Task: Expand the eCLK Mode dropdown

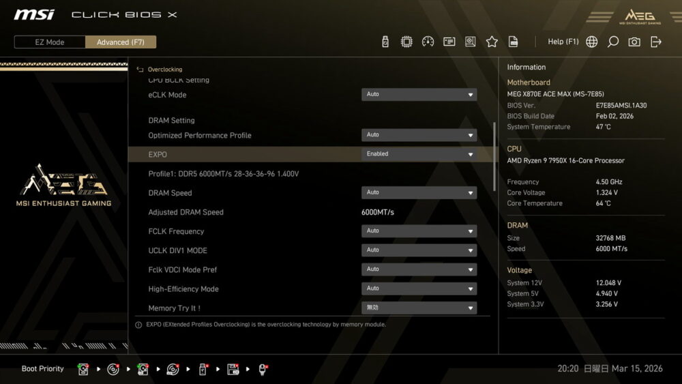Action: pos(419,95)
